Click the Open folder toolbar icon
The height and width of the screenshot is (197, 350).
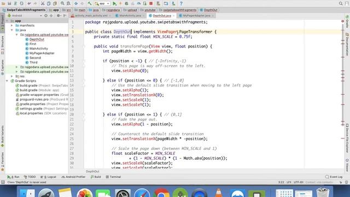(x=3, y=3)
